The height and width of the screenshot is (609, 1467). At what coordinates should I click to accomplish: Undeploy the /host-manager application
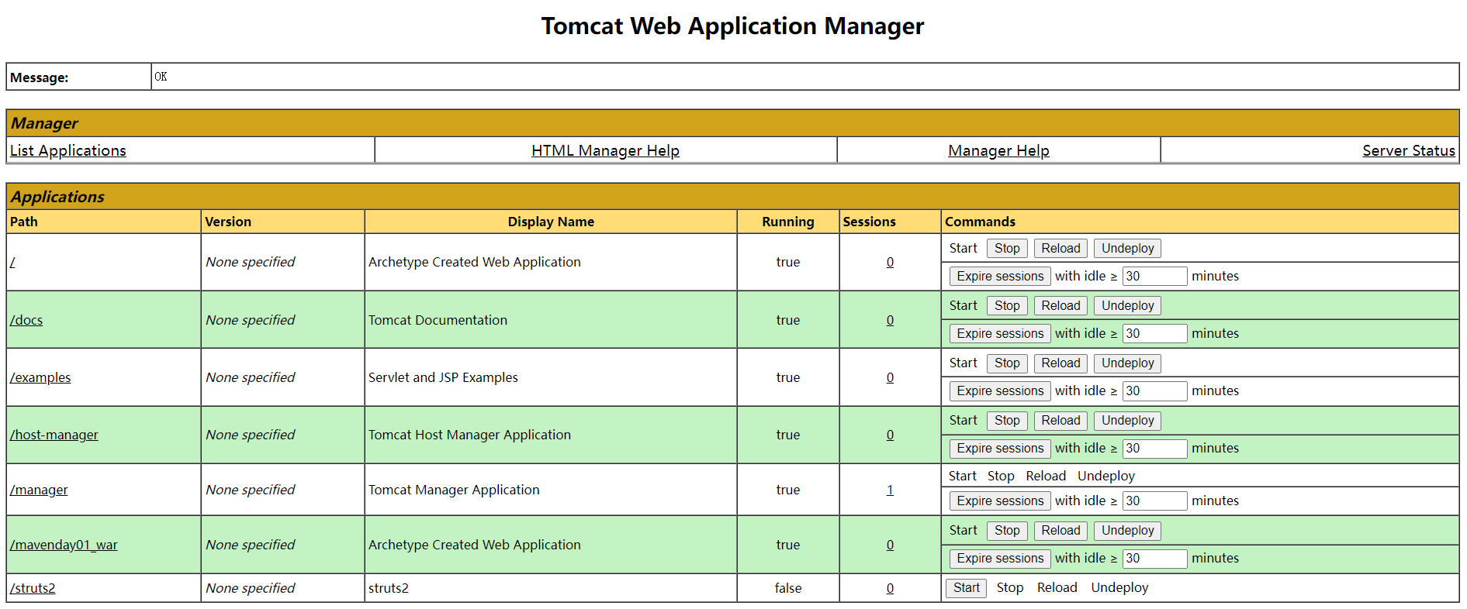pyautogui.click(x=1128, y=420)
